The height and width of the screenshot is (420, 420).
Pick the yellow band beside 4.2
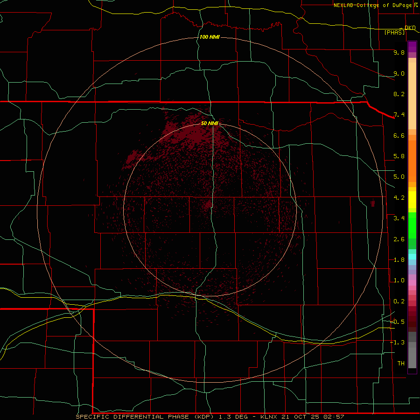click(x=412, y=200)
